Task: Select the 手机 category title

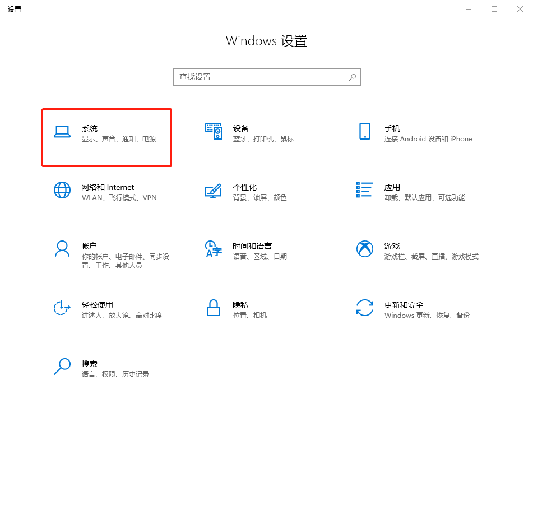Action: coord(392,128)
